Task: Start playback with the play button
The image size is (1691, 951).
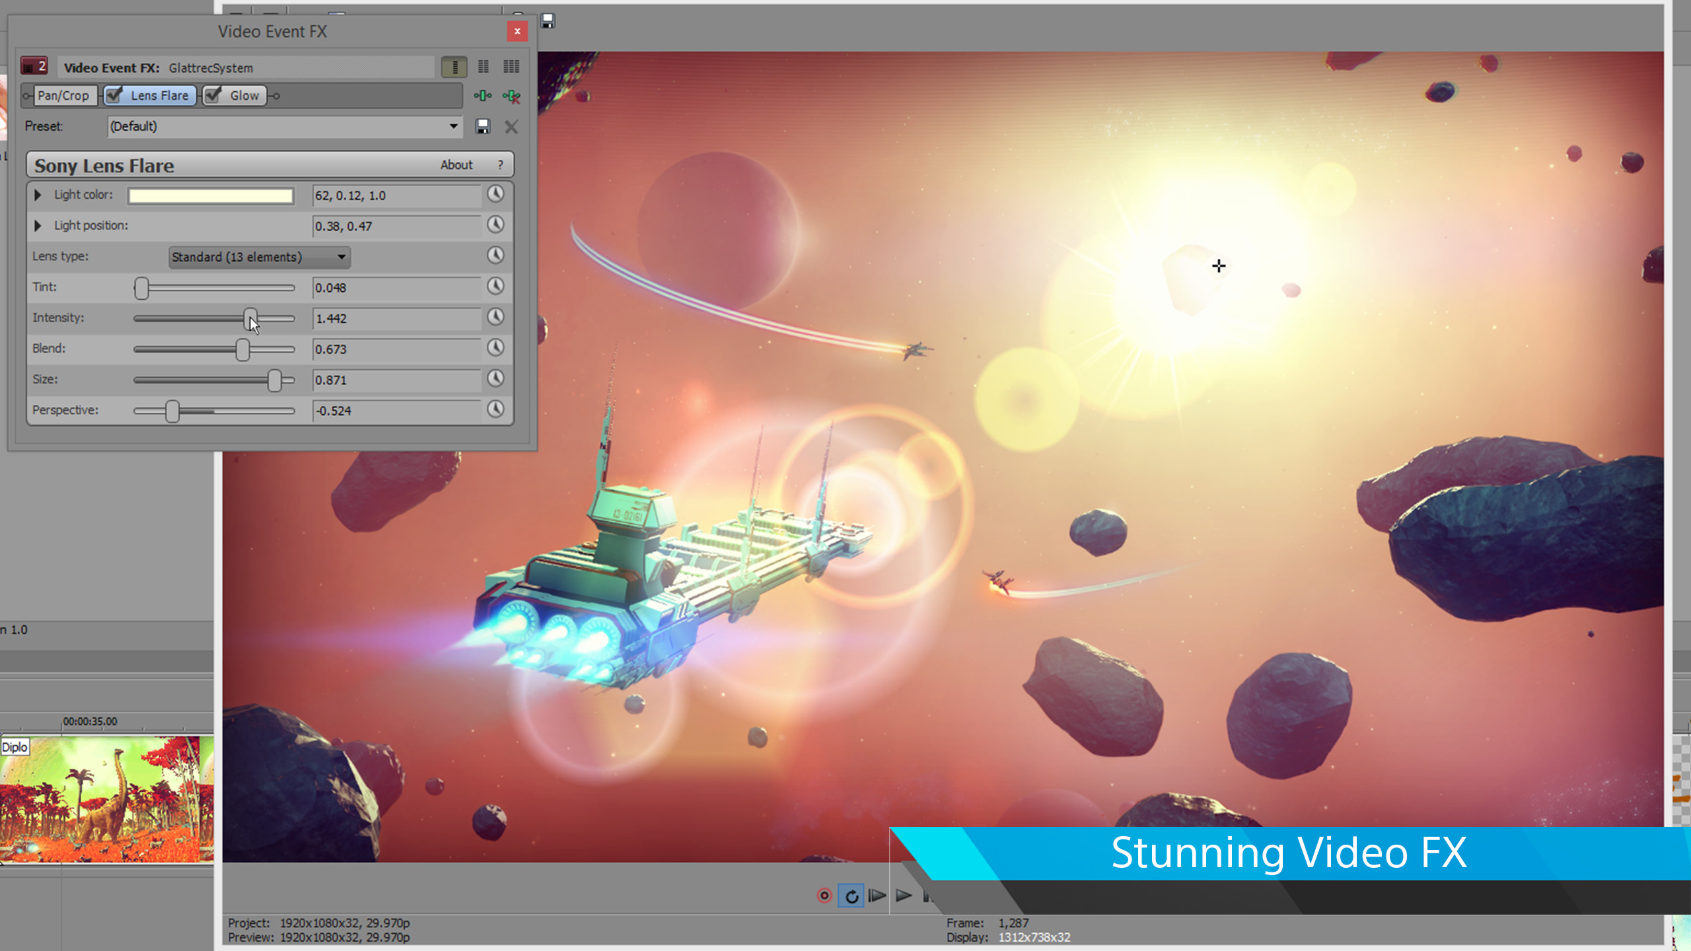Action: pyautogui.click(x=903, y=896)
